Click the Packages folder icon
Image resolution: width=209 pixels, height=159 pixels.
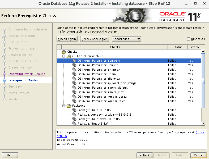pos(69,106)
